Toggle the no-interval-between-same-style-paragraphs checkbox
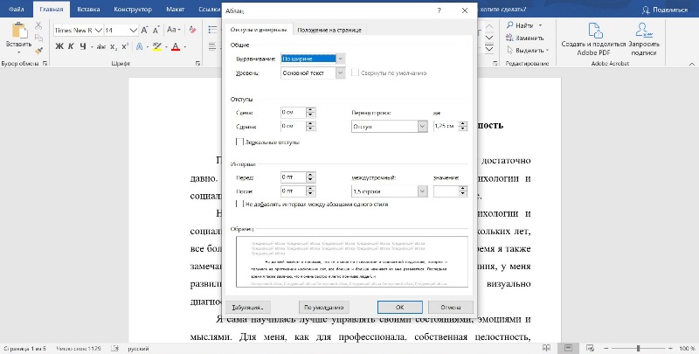This screenshot has width=699, height=354. pyautogui.click(x=239, y=204)
